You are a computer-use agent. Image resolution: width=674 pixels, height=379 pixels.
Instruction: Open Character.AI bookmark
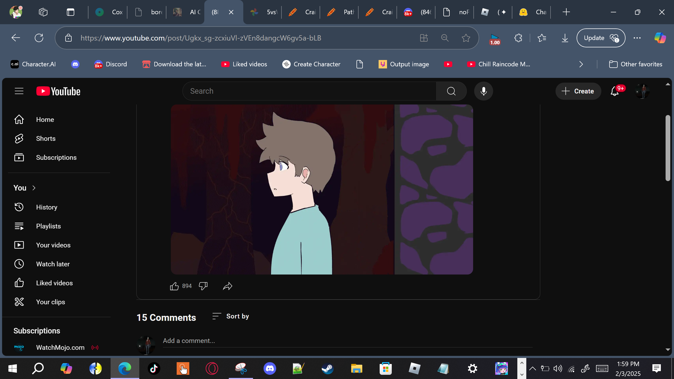click(x=33, y=64)
